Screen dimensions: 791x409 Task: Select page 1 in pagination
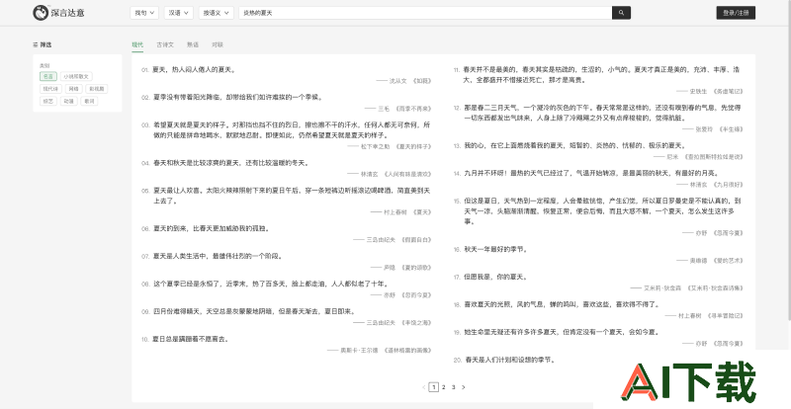tap(433, 387)
